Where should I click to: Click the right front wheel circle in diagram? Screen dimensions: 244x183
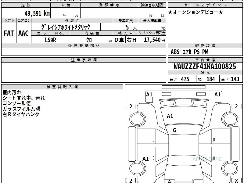[x=230, y=119]
